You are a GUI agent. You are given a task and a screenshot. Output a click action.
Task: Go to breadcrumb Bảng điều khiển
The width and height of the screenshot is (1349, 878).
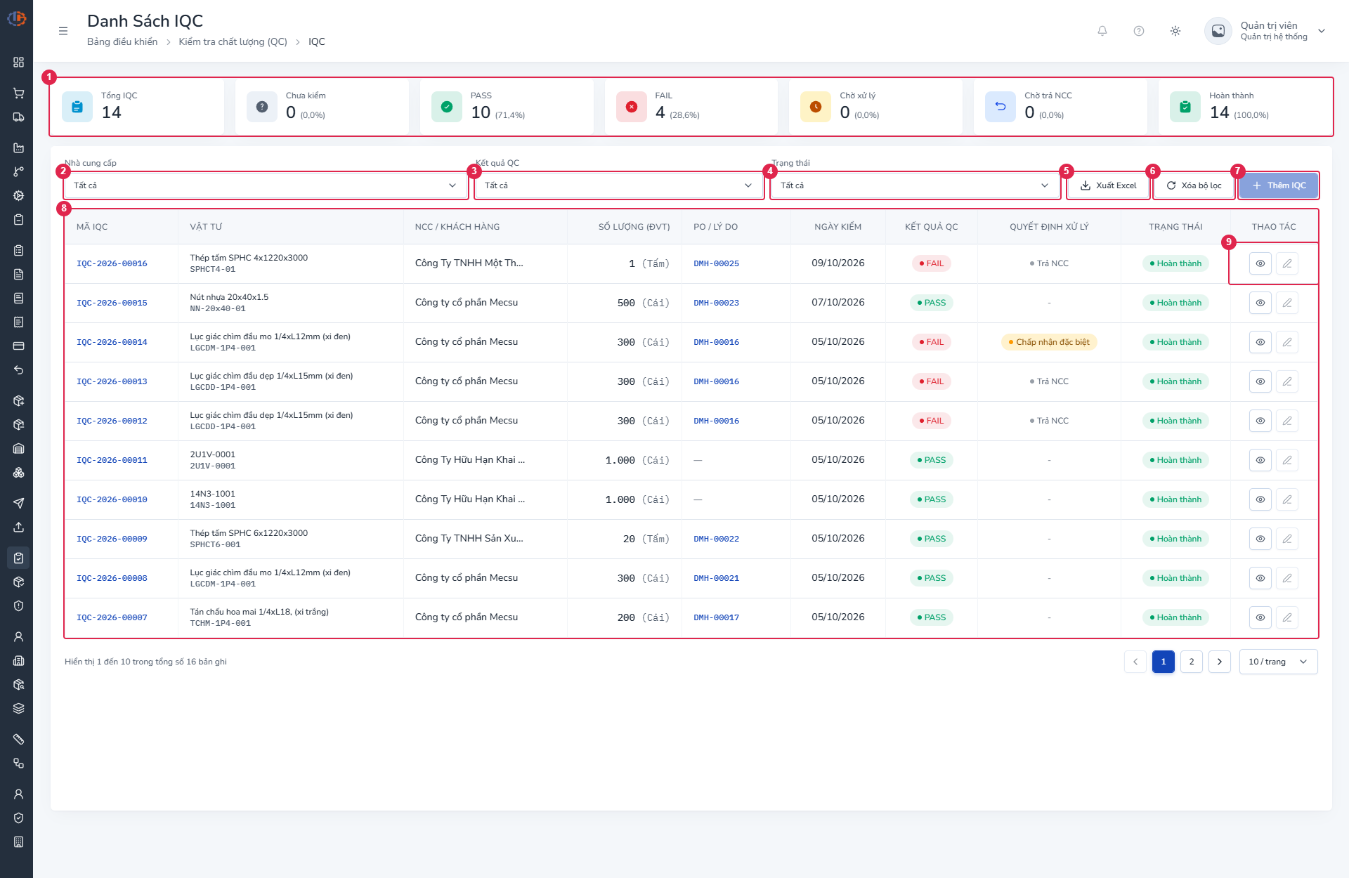(x=122, y=41)
